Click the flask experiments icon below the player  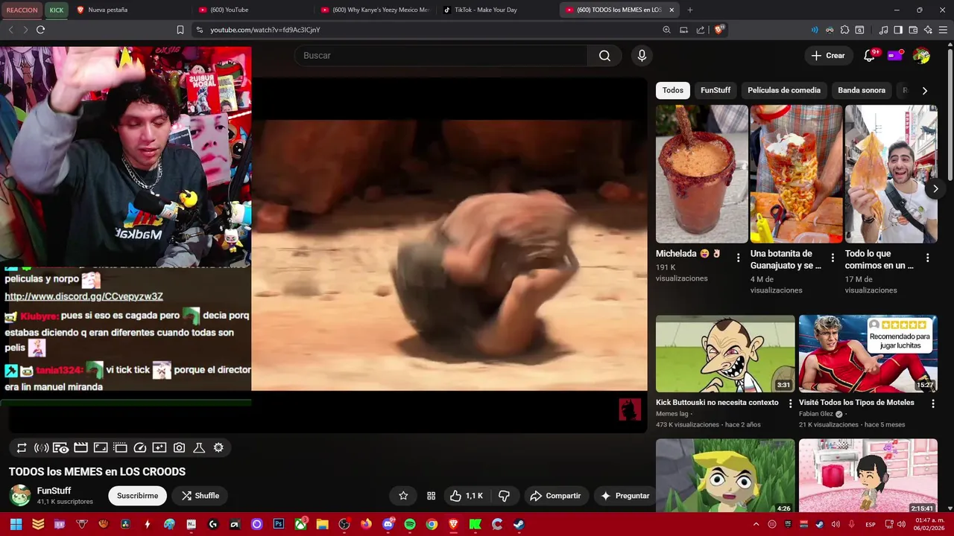(199, 447)
